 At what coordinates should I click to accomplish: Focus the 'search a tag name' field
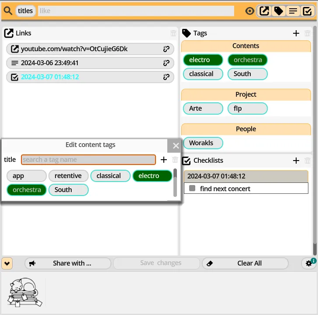coord(88,160)
